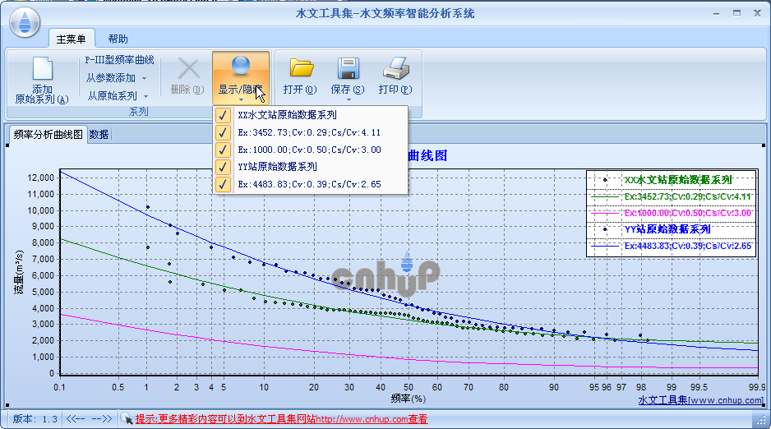The height and width of the screenshot is (429, 771).
Task: Click the magnifier icon in the status bar
Action: tap(127, 418)
